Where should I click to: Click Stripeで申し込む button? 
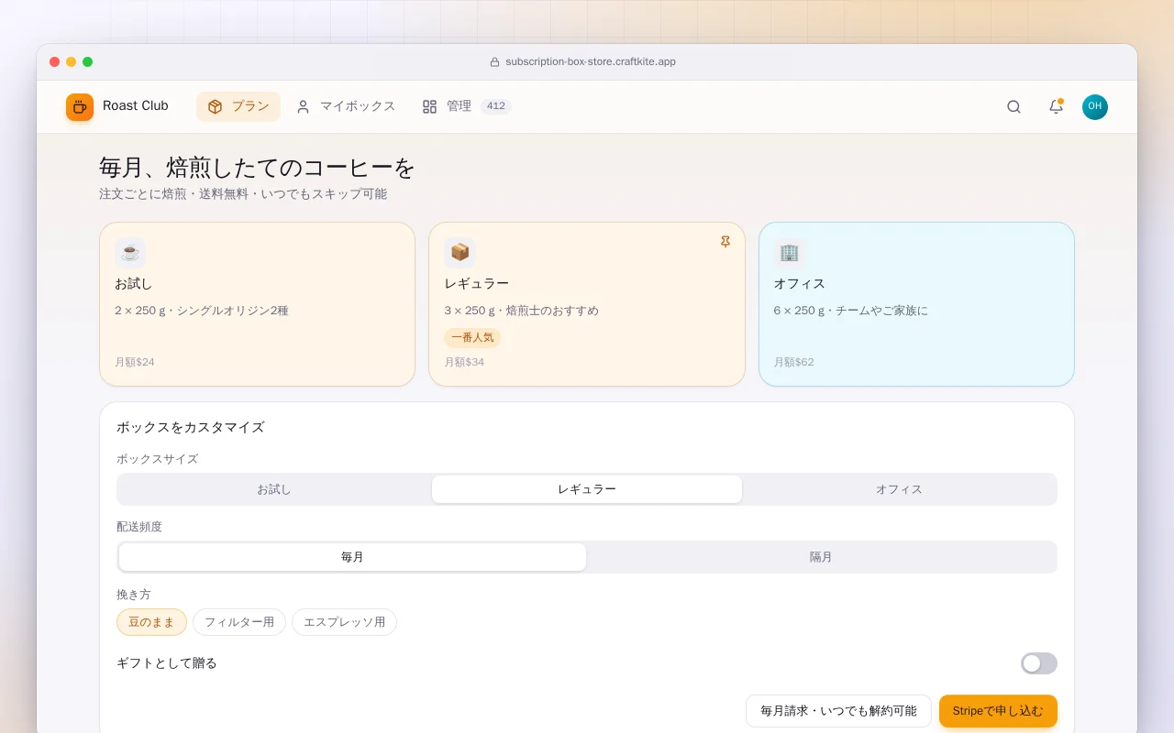pyautogui.click(x=998, y=711)
